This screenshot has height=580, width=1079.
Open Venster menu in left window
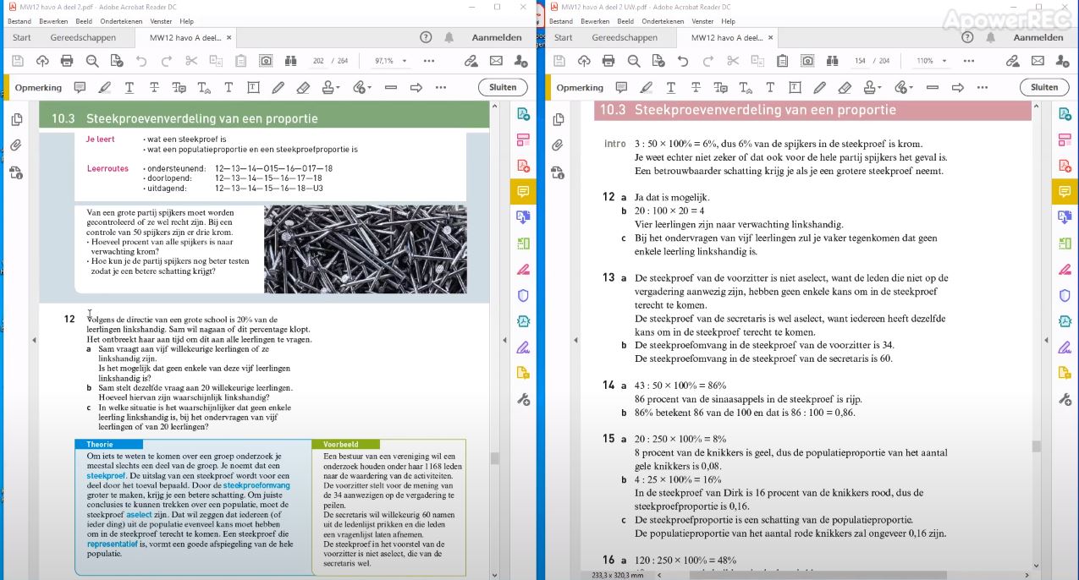pyautogui.click(x=161, y=21)
